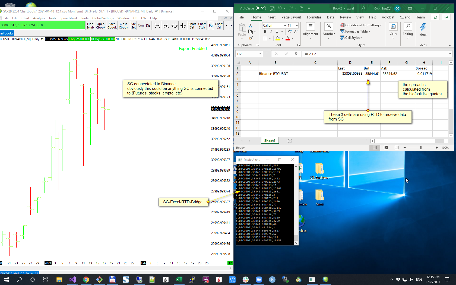456x285 pixels.
Task: Toggle the AutoSave switch in Excel
Action: pos(261,8)
